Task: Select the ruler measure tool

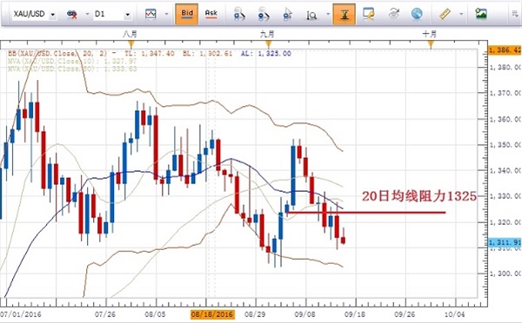Action: pos(445,14)
